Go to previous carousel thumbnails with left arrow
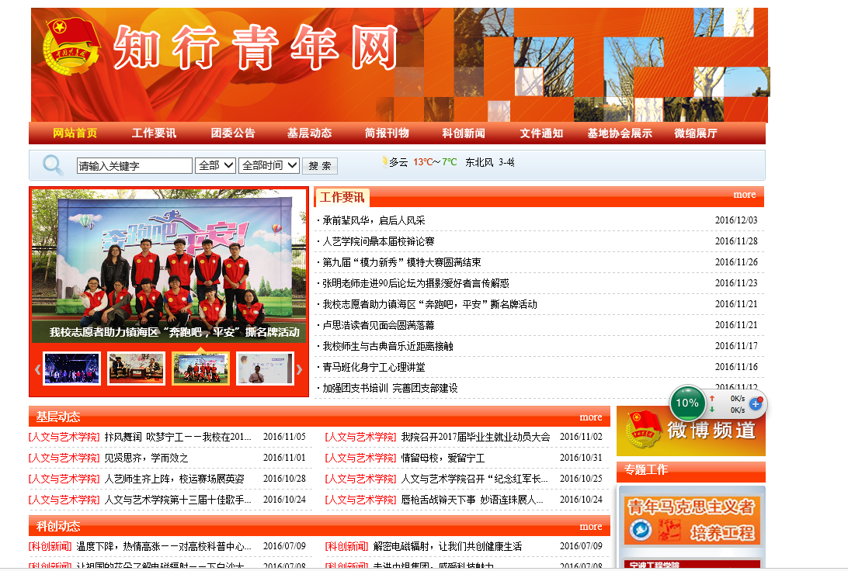Screen dimensions: 848x571 point(37,369)
